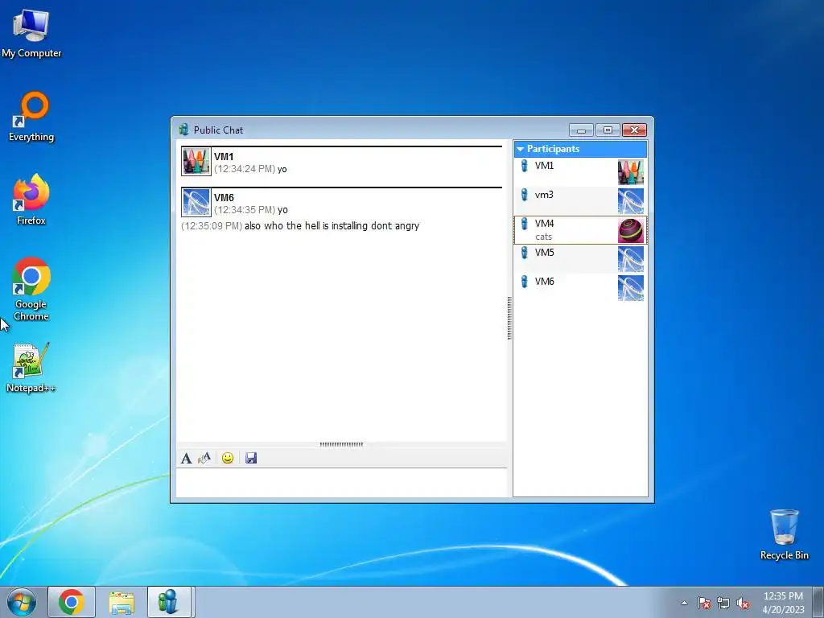
Task: Click the font color icon in chat toolbar
Action: (204, 458)
